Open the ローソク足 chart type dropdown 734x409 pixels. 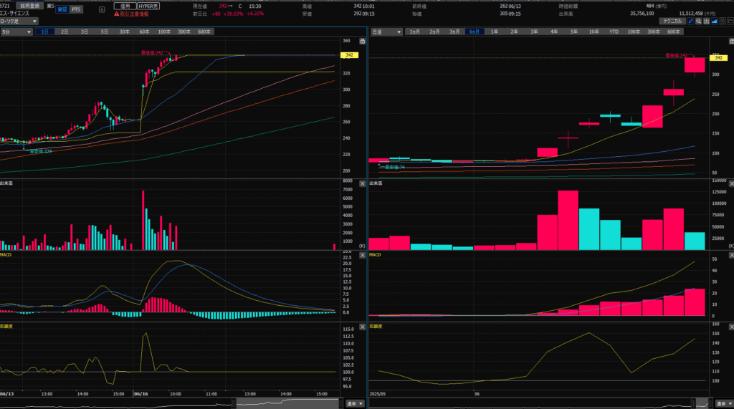pyautogui.click(x=18, y=21)
